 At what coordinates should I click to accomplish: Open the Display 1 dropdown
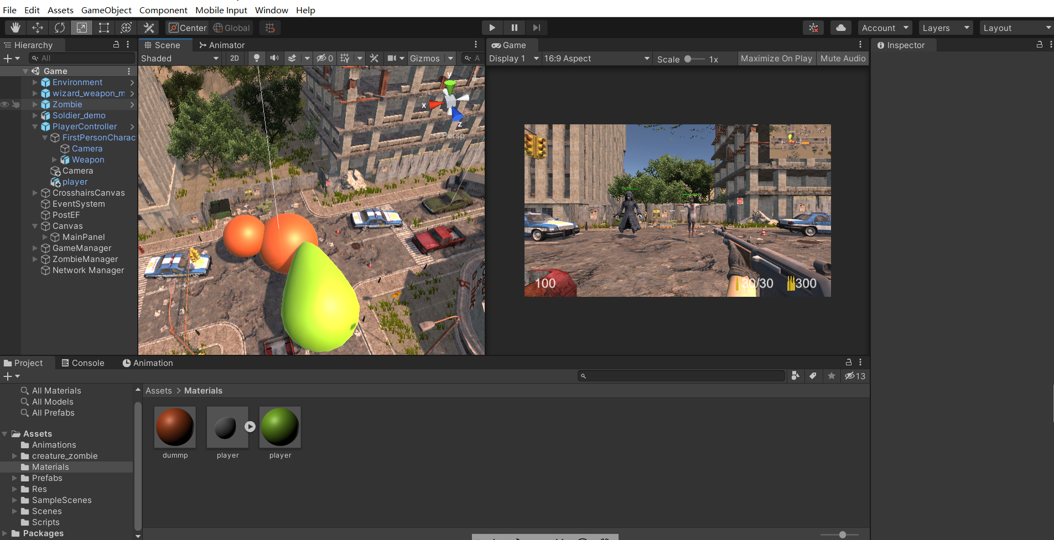tap(513, 58)
